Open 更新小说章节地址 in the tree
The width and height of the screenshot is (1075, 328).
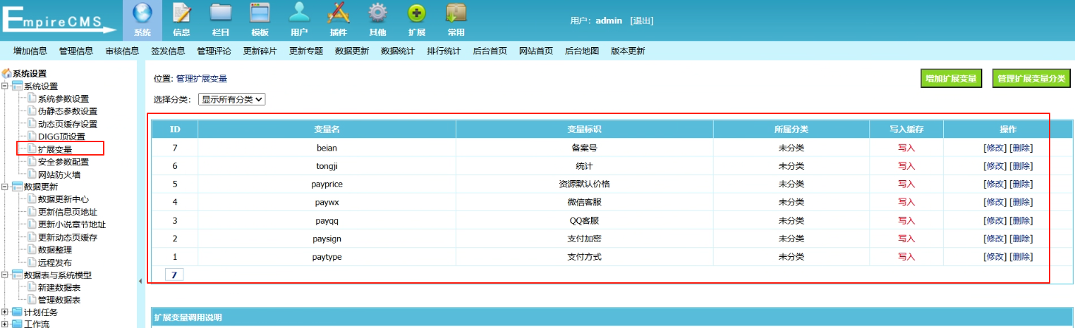click(x=72, y=225)
